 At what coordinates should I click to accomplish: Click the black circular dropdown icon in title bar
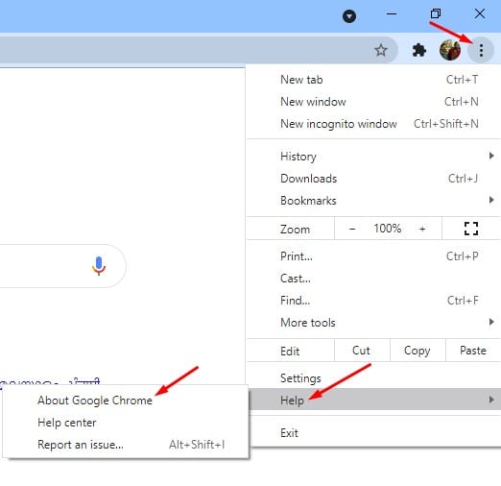point(349,16)
